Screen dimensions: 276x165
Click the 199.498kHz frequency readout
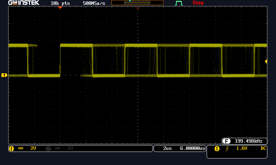(248, 141)
